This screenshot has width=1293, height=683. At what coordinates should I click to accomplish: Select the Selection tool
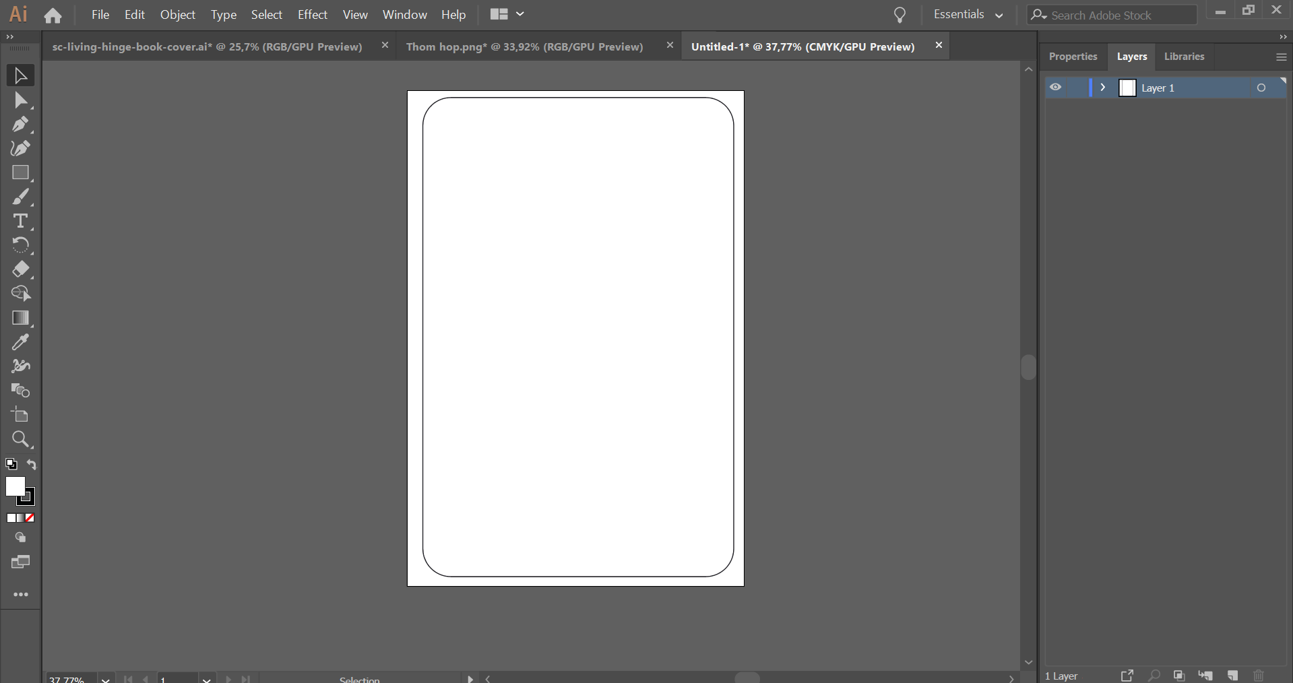tap(20, 75)
